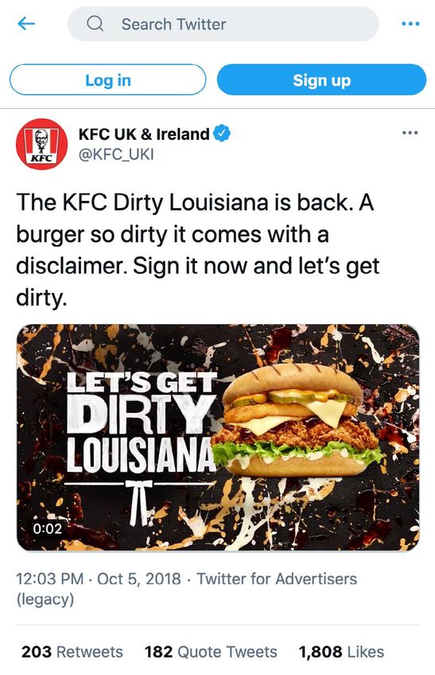The width and height of the screenshot is (435, 675).
Task: Open the Twitter for Advertisers (legacy) link
Action: tap(187, 589)
